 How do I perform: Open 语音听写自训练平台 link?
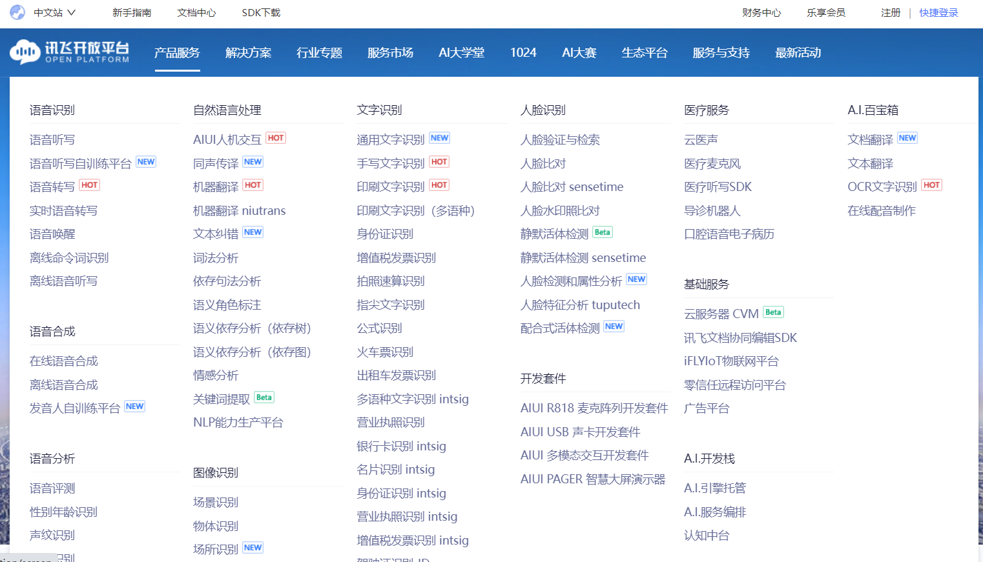[x=81, y=163]
